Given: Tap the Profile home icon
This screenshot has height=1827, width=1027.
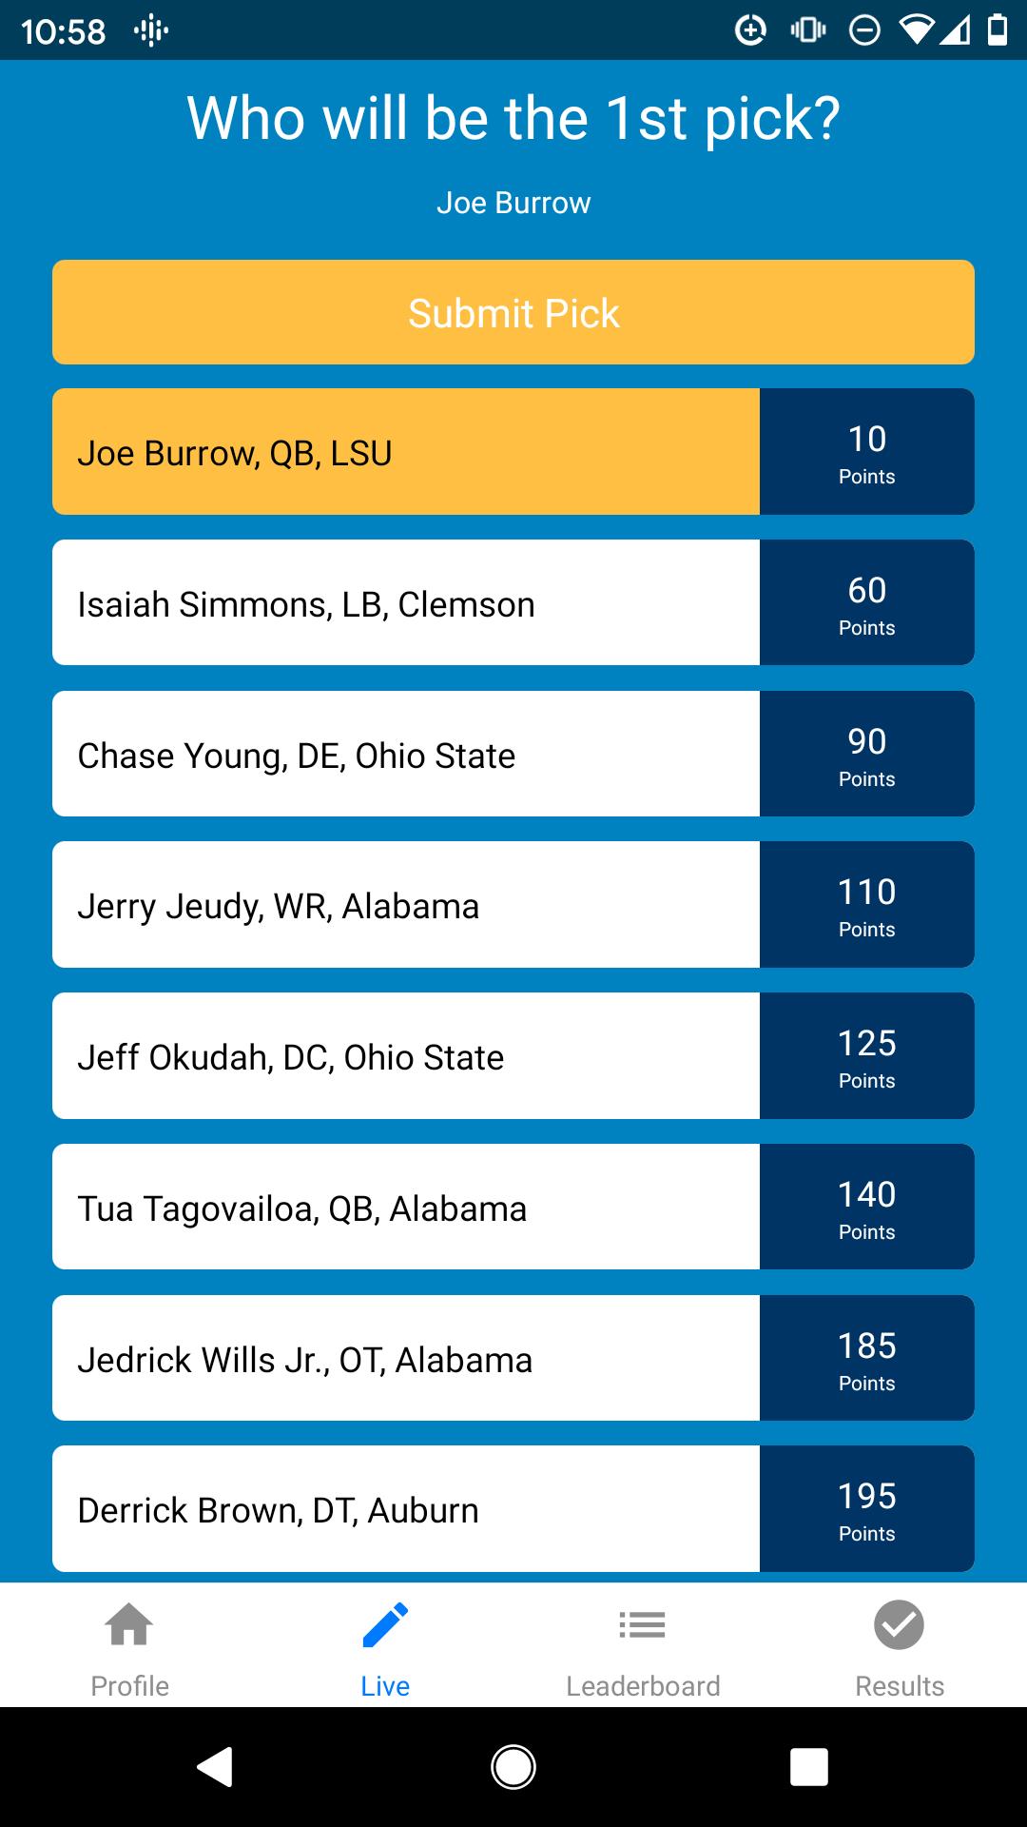Looking at the screenshot, I should 129,1624.
